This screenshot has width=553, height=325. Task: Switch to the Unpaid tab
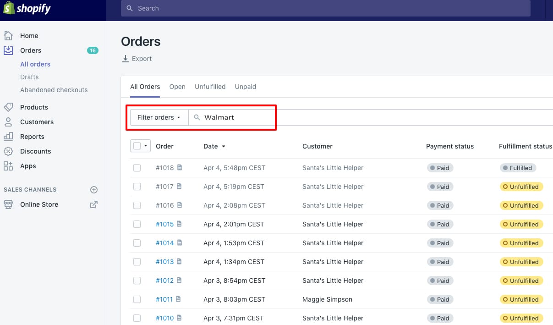pyautogui.click(x=245, y=87)
